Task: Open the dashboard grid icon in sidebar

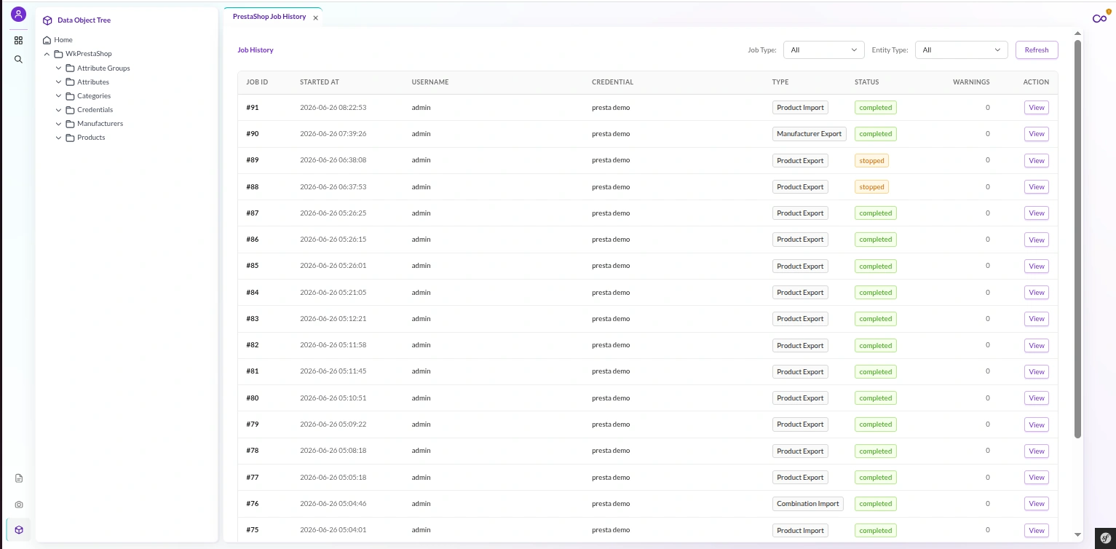Action: 18,41
